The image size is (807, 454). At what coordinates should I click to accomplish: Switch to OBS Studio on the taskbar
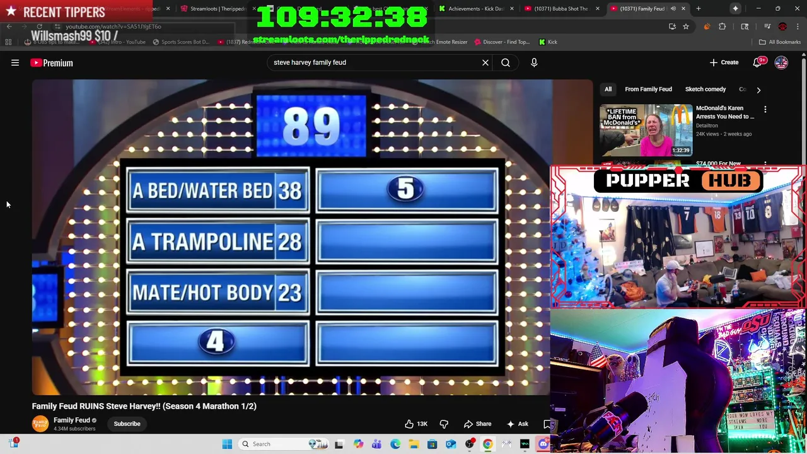(469, 444)
